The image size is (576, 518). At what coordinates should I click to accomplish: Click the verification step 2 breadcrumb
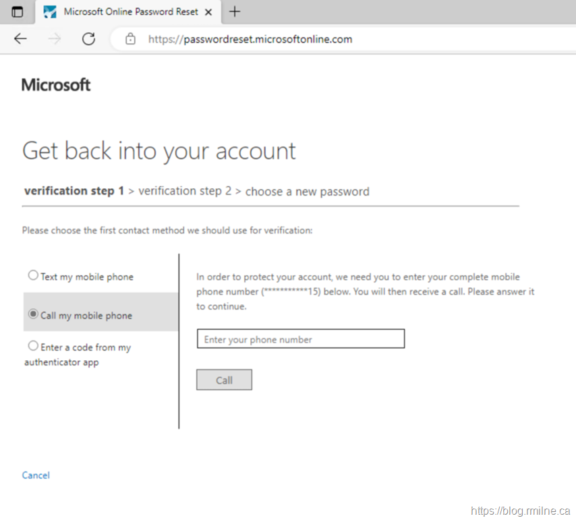pyautogui.click(x=185, y=191)
